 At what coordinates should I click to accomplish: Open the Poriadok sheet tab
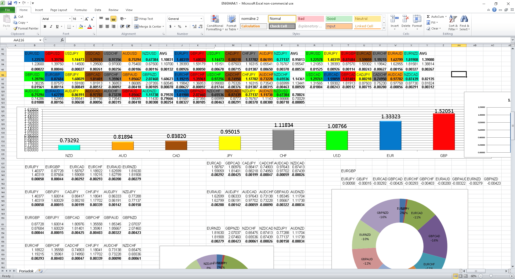pos(26,271)
